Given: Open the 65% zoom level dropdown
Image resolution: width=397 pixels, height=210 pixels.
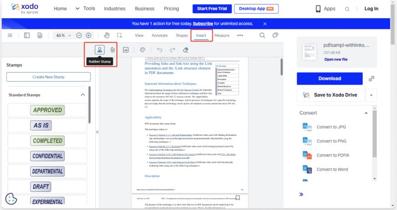Looking at the screenshot, I should pos(64,36).
